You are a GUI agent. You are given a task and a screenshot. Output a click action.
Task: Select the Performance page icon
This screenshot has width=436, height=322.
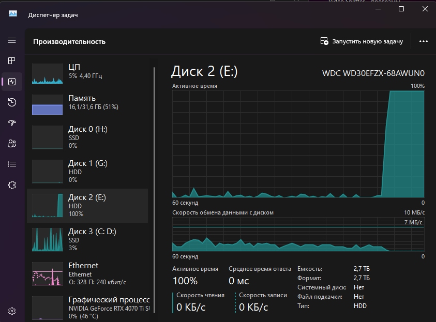[12, 82]
